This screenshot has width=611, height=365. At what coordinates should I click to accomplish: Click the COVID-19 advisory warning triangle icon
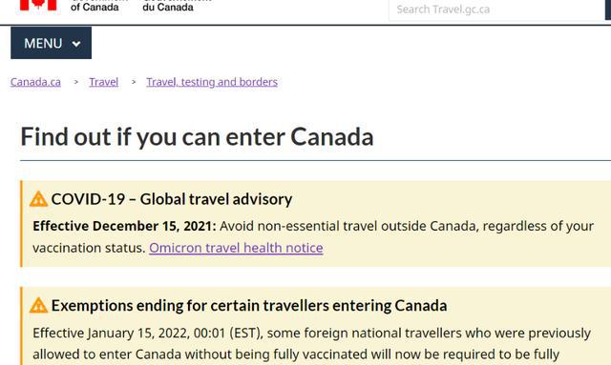[x=38, y=199]
